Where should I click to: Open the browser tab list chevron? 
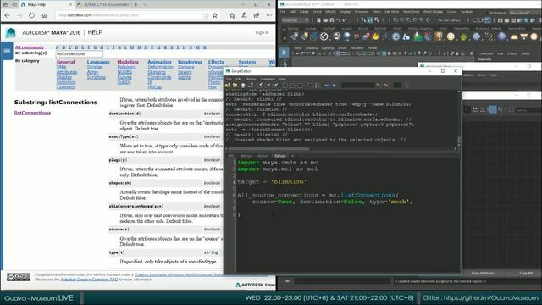(145, 4)
